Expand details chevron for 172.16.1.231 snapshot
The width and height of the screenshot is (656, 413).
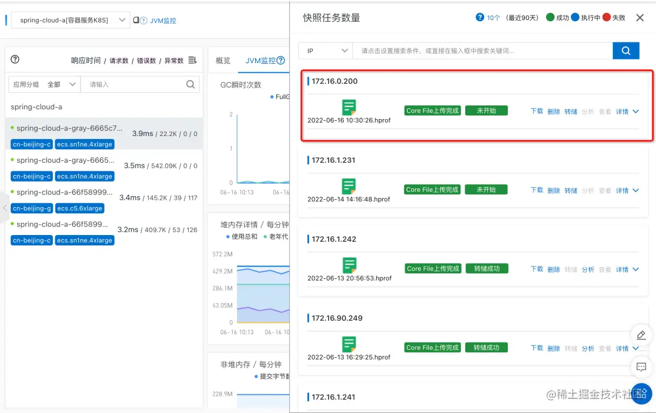pos(636,190)
